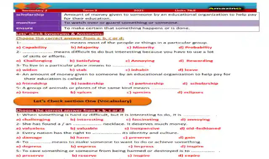Choose answer 'a) widen'
This screenshot has width=269, height=159.
pyautogui.click(x=26, y=70)
